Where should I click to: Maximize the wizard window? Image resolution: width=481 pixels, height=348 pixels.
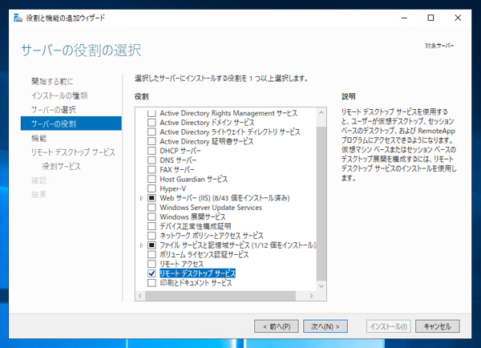[430, 18]
